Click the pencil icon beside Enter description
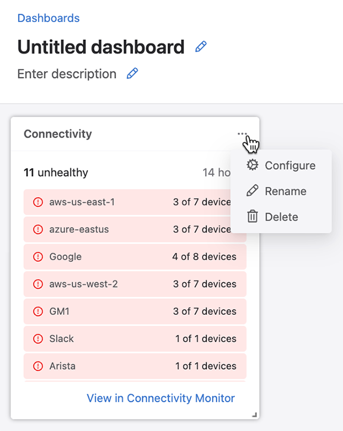Image resolution: width=343 pixels, height=431 pixels. 132,73
